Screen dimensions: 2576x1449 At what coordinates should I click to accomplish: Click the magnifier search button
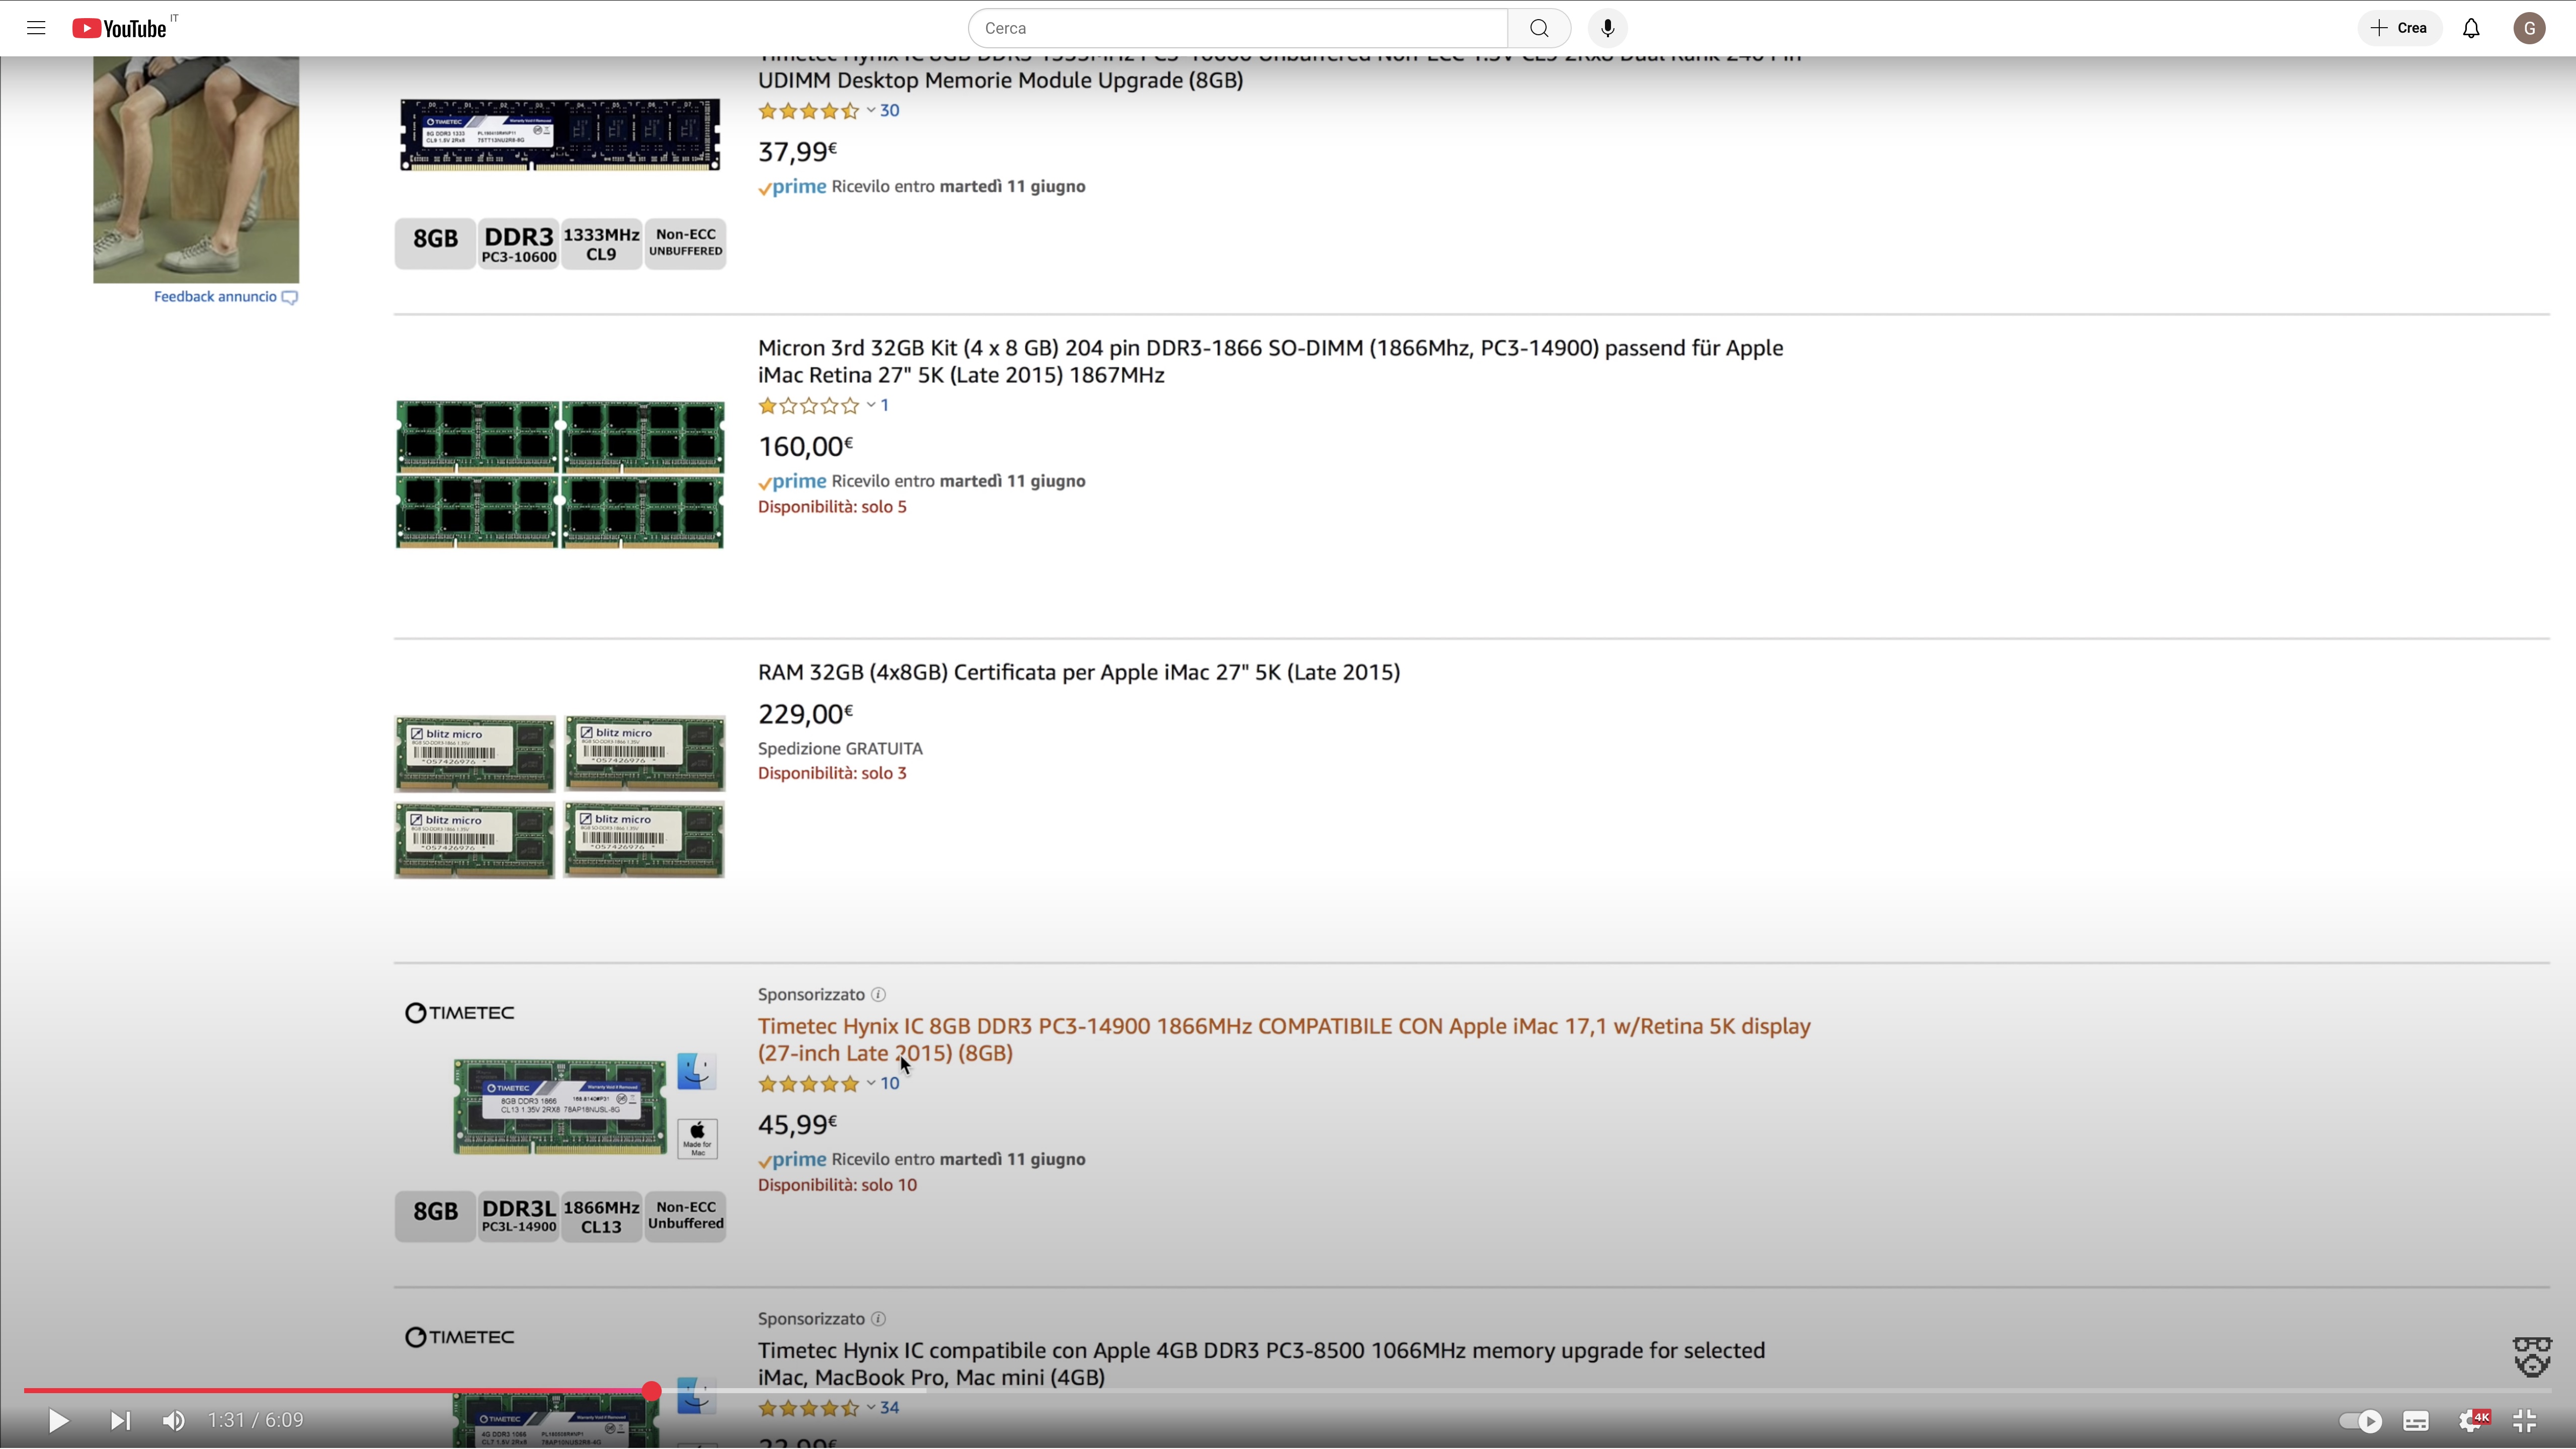(1539, 28)
